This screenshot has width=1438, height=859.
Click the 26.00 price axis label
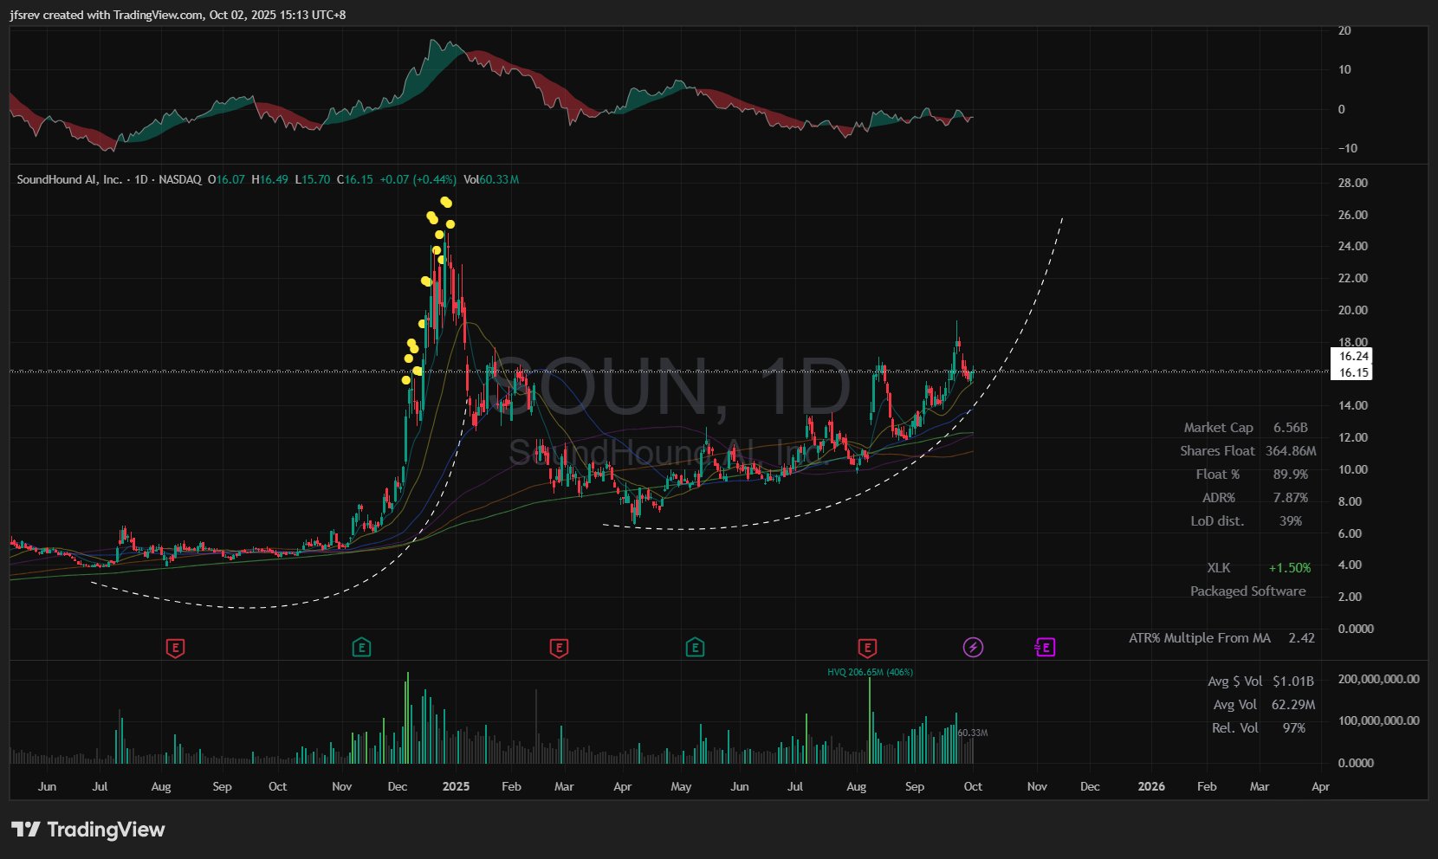pyautogui.click(x=1353, y=215)
